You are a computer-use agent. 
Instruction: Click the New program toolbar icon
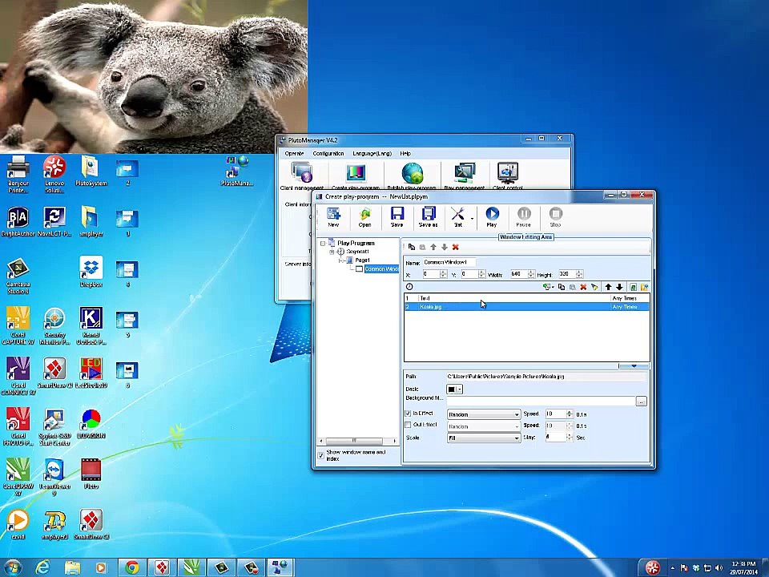333,216
